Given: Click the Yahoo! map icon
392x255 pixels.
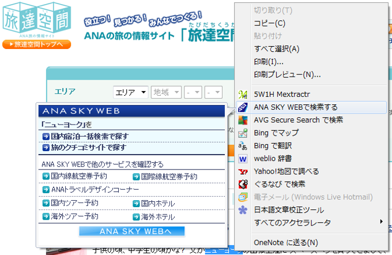Looking at the screenshot, I should click(243, 172).
